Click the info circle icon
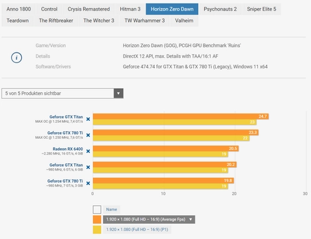 [x=17, y=58]
